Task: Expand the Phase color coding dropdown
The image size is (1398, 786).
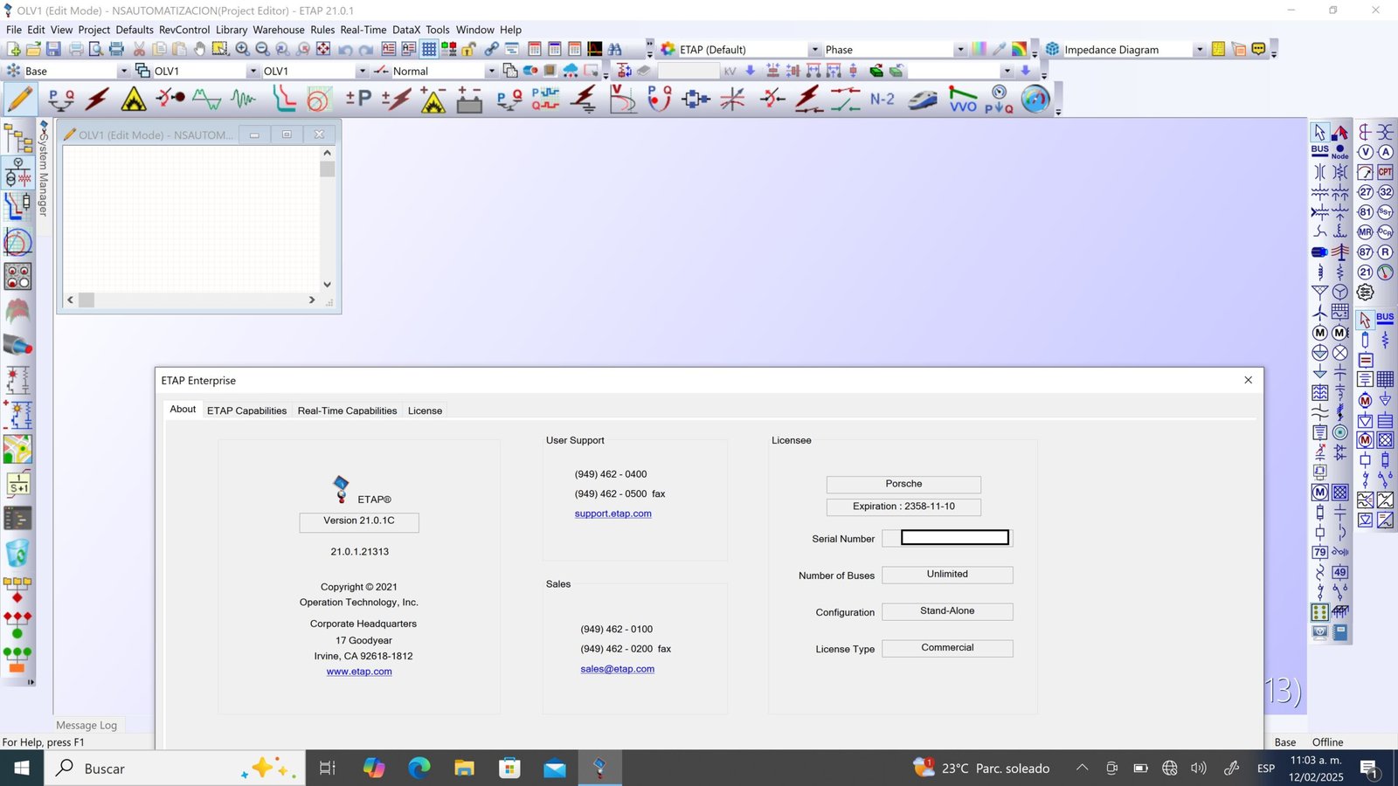Action: [960, 50]
